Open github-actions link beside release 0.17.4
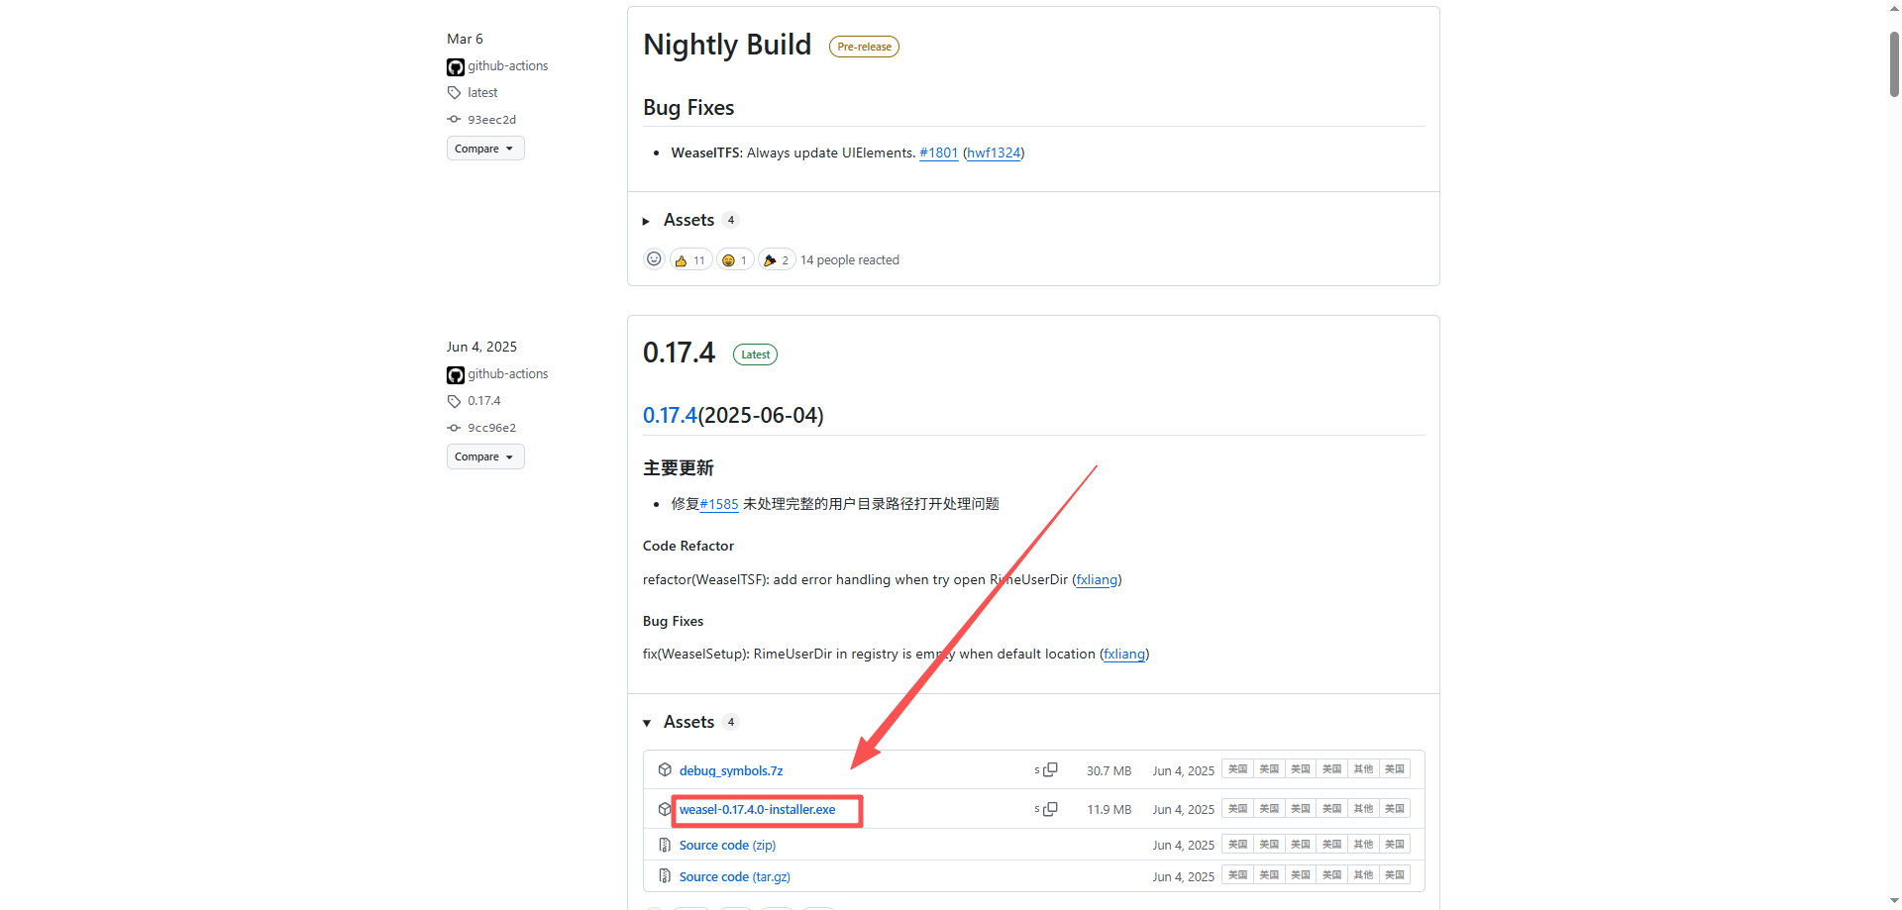The width and height of the screenshot is (1902, 910). (508, 373)
